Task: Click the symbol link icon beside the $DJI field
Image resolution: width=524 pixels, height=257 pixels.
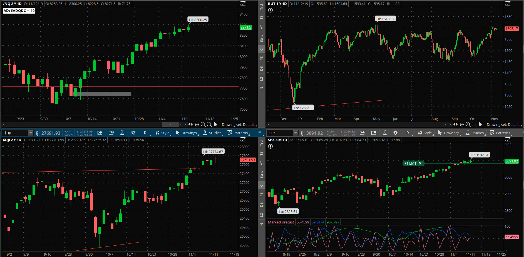Action: 37,133
